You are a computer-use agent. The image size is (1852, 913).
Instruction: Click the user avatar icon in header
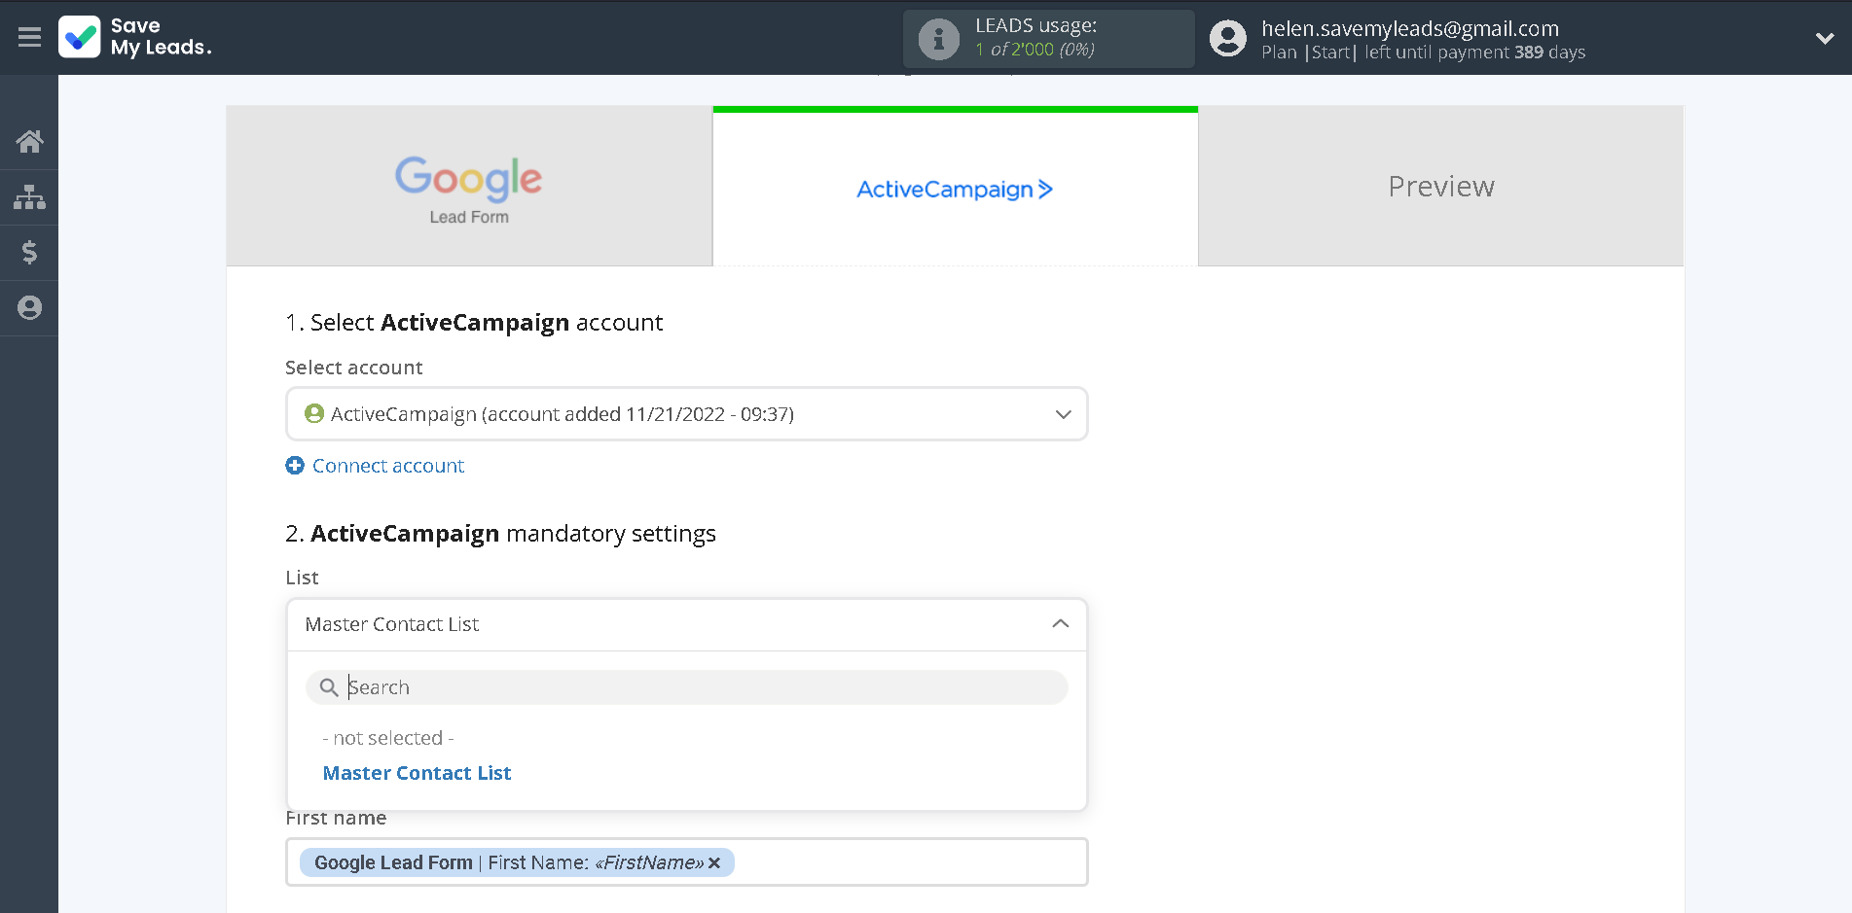(x=1227, y=39)
